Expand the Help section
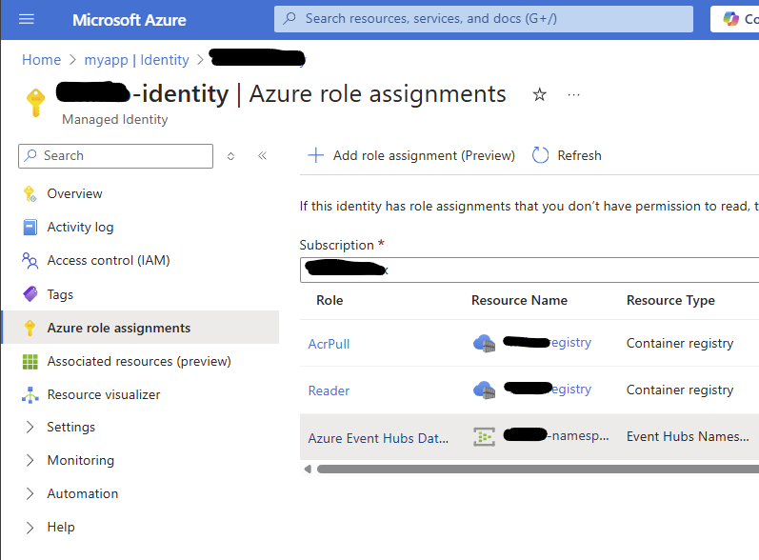 click(30, 527)
